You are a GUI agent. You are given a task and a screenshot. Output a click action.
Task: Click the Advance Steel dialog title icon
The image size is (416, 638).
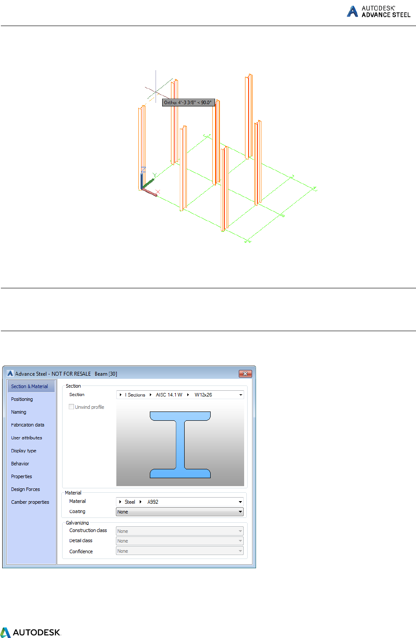10,374
